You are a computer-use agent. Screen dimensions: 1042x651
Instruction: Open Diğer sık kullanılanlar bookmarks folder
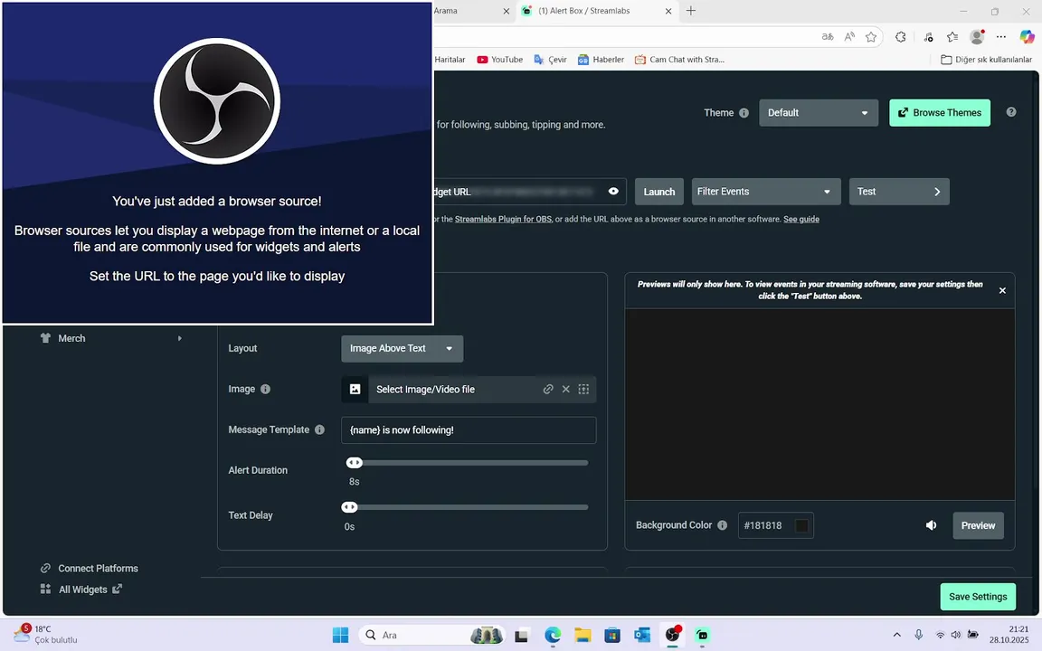coord(986,59)
